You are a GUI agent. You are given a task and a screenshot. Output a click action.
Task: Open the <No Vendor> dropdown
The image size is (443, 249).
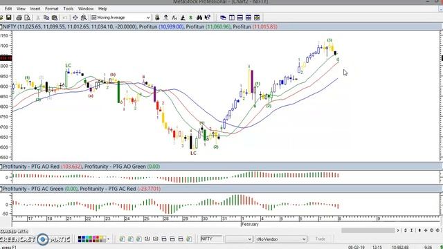click(x=281, y=239)
